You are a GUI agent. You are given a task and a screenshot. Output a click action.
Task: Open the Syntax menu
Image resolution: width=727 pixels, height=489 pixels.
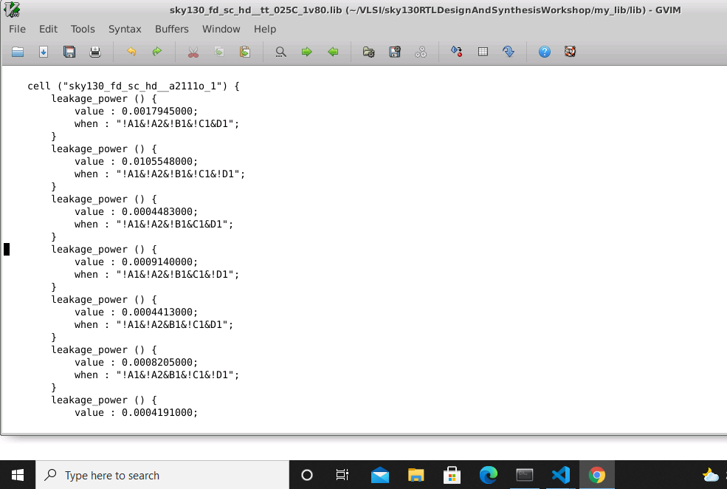125,29
